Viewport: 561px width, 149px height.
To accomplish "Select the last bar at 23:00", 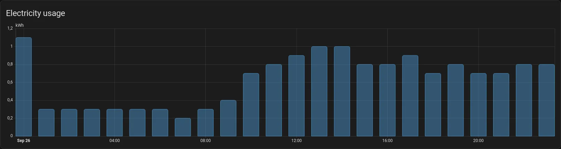I will 546,100.
